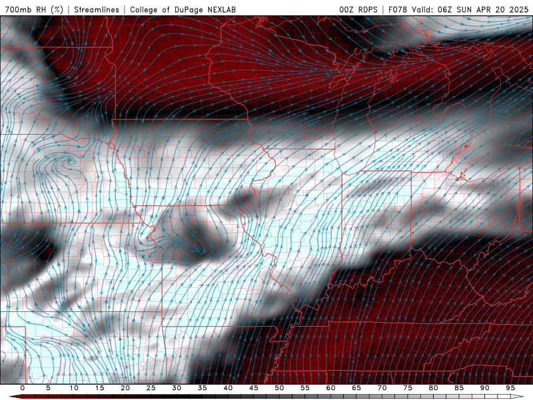This screenshot has height=400, width=533.
Task: Click the colorbar tick label "30"
Action: 177,388
